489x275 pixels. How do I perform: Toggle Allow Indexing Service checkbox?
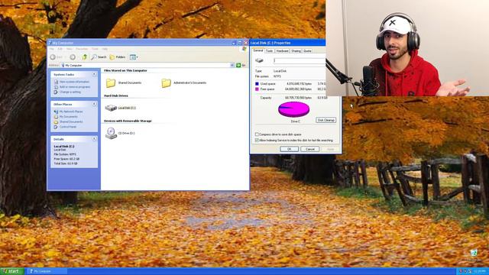pyautogui.click(x=257, y=141)
